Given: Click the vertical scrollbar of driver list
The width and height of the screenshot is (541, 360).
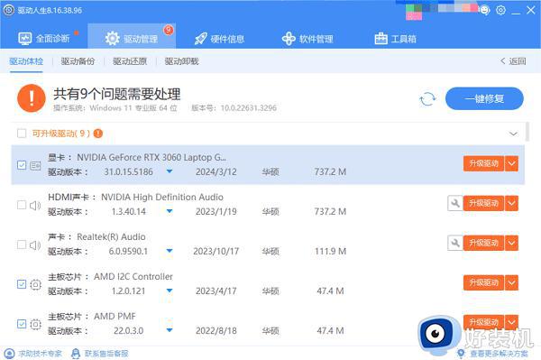Looking at the screenshot, I should pos(527,132).
